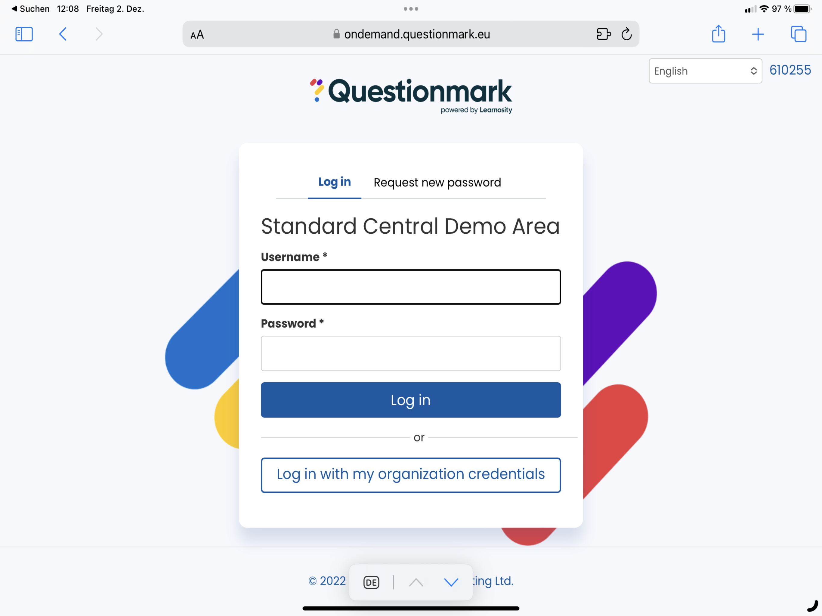This screenshot has width=822, height=616.
Task: Switch to the Log in tab
Action: tap(335, 182)
